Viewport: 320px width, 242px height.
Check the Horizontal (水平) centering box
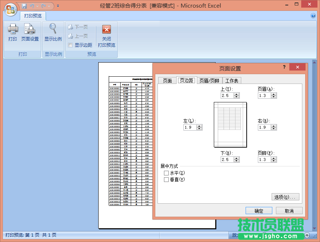pyautogui.click(x=166, y=173)
